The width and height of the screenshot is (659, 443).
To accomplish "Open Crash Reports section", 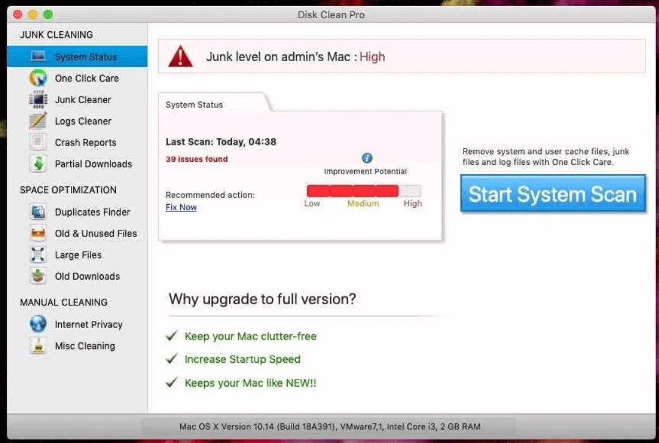I will coord(78,142).
